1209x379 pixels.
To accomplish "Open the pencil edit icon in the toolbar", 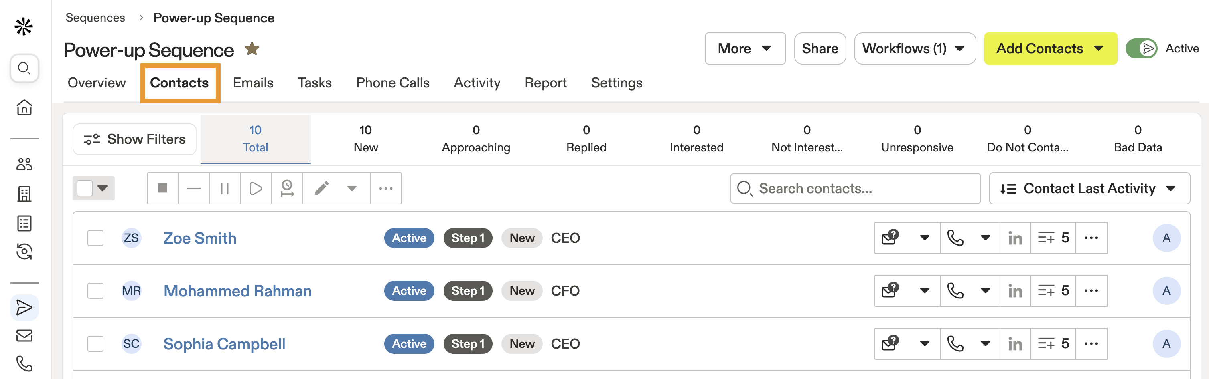I will [x=323, y=188].
